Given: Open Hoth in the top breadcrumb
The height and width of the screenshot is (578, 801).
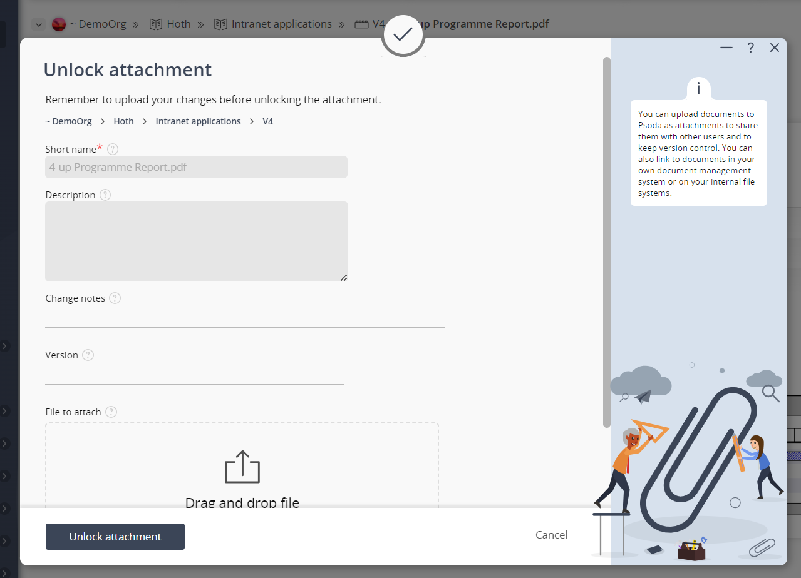Looking at the screenshot, I should (178, 24).
